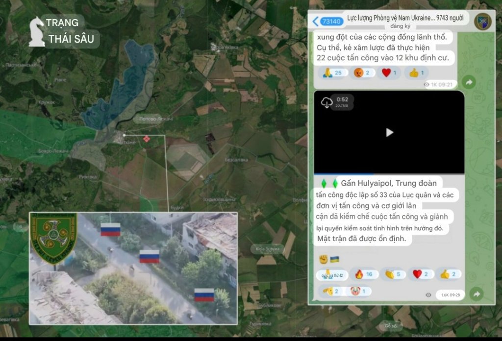Click the red marker on the map

point(146,140)
